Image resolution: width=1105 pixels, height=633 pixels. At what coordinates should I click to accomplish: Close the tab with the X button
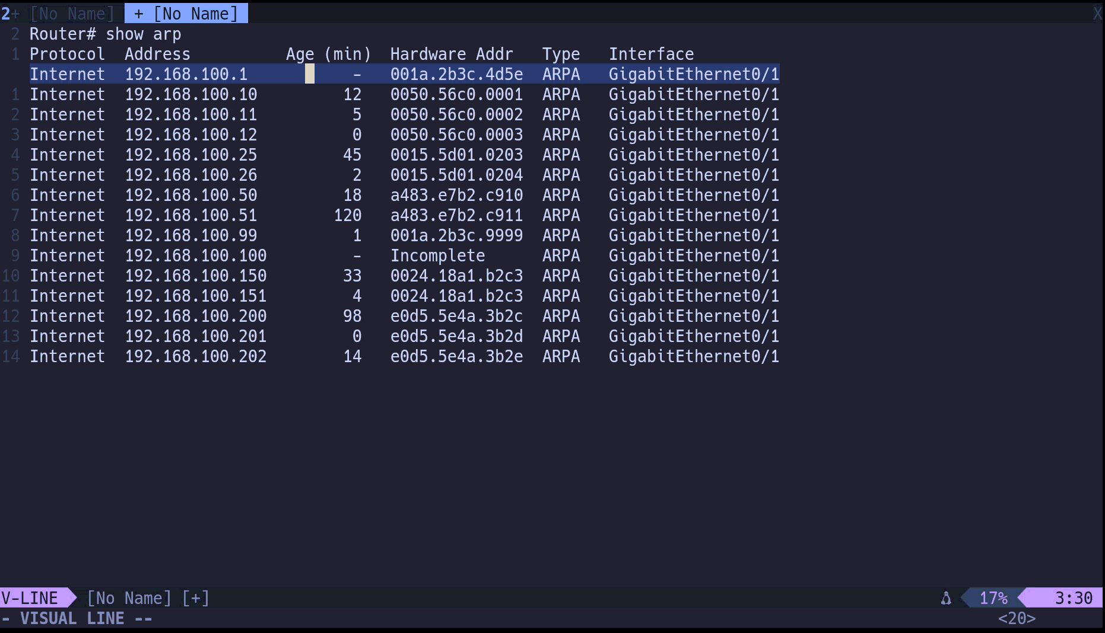click(1098, 14)
